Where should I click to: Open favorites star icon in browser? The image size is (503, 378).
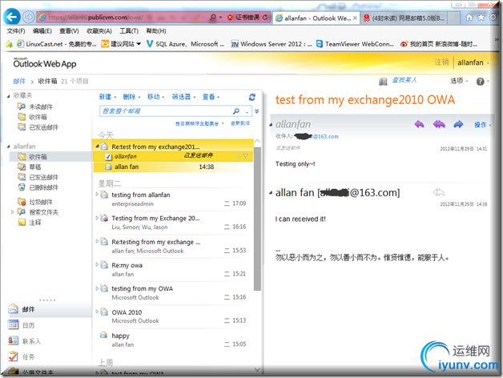[x=481, y=18]
